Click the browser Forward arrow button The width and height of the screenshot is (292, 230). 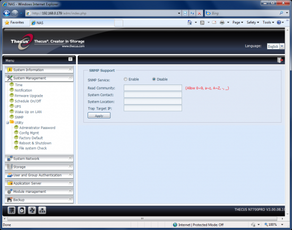15,13
